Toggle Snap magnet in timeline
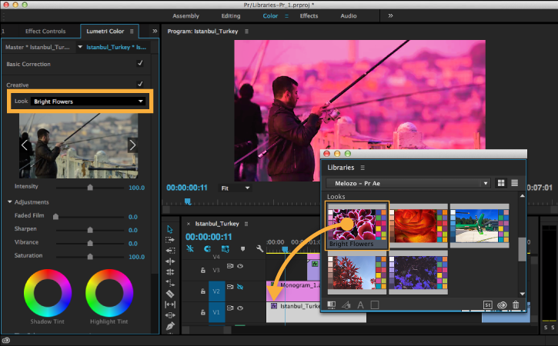Screen dimensions: 558x346 point(207,249)
